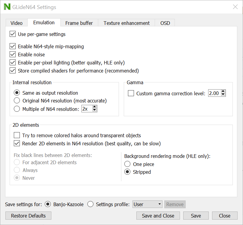This screenshot has width=243, height=225.
Task: Decrease gamma correction level using down arrow
Action: [223, 95]
